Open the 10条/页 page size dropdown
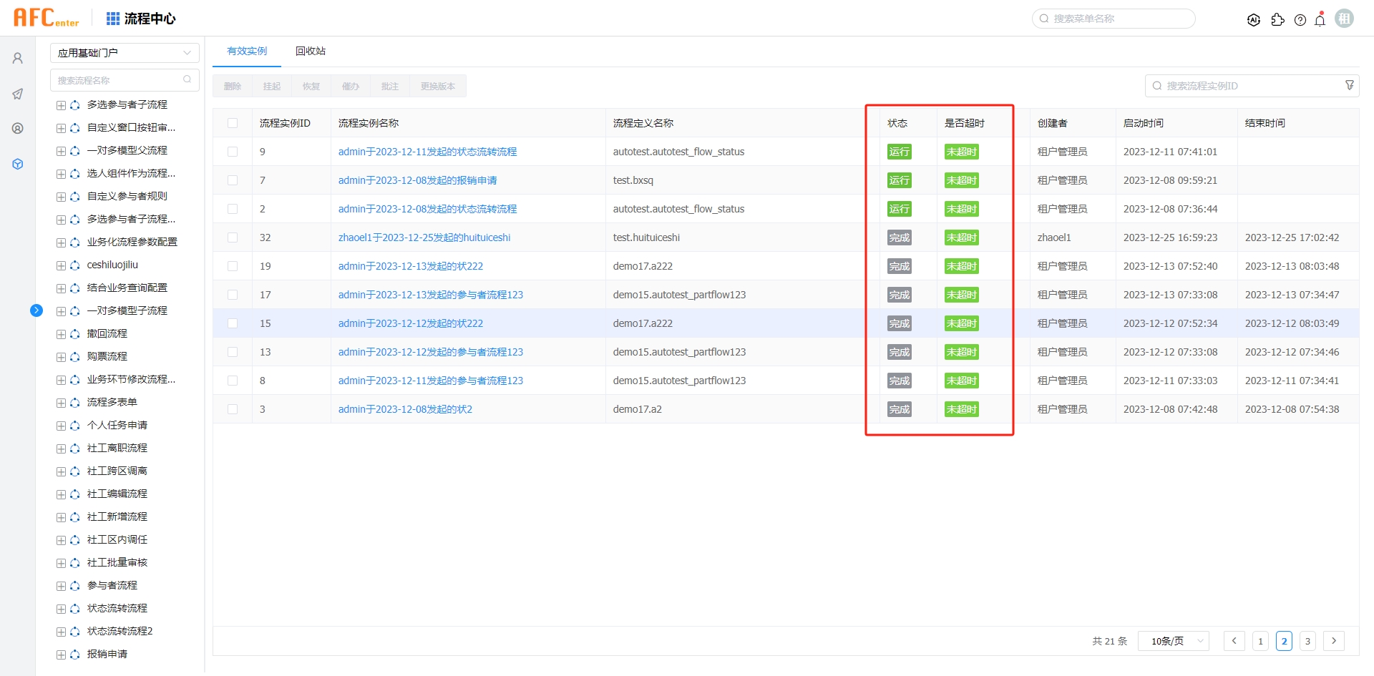Image resolution: width=1374 pixels, height=676 pixels. [x=1173, y=641]
